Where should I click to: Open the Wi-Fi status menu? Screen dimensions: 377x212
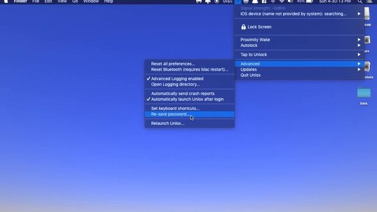point(282,1)
